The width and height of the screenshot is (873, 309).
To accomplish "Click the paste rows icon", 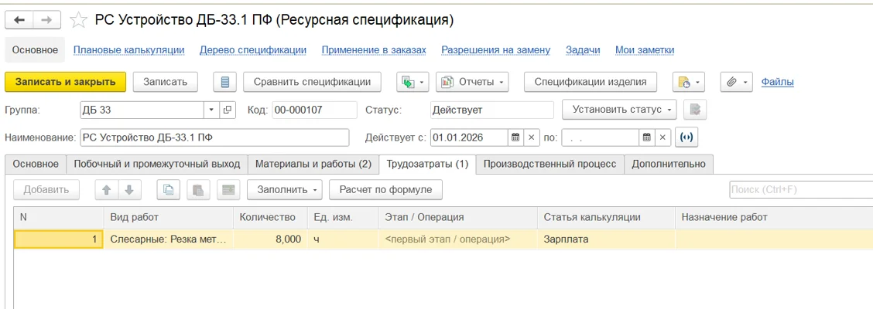I will [197, 189].
